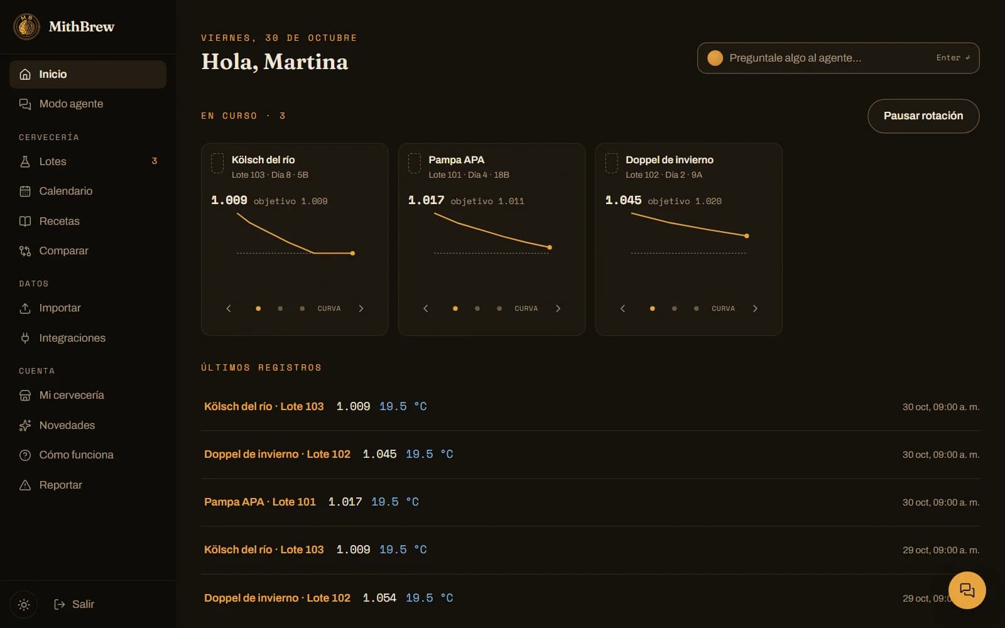Select second page dot on Pampa APA card
This screenshot has width=1005, height=628.
[477, 308]
